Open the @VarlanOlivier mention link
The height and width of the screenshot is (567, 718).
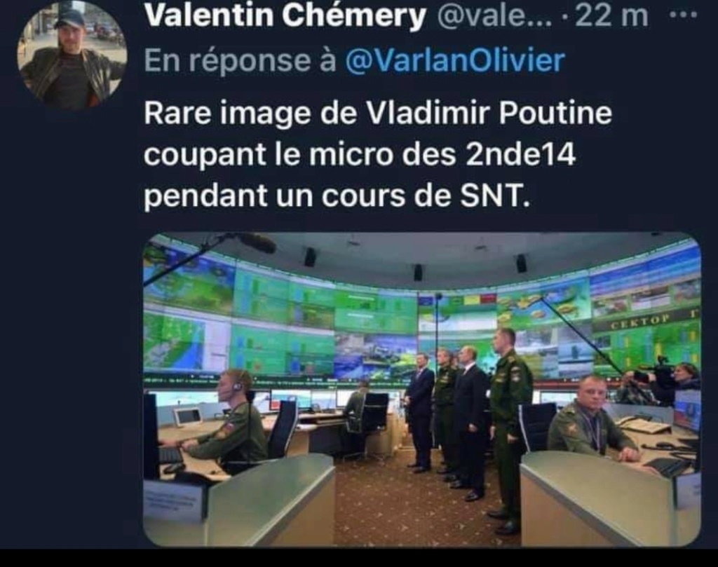[x=454, y=60]
